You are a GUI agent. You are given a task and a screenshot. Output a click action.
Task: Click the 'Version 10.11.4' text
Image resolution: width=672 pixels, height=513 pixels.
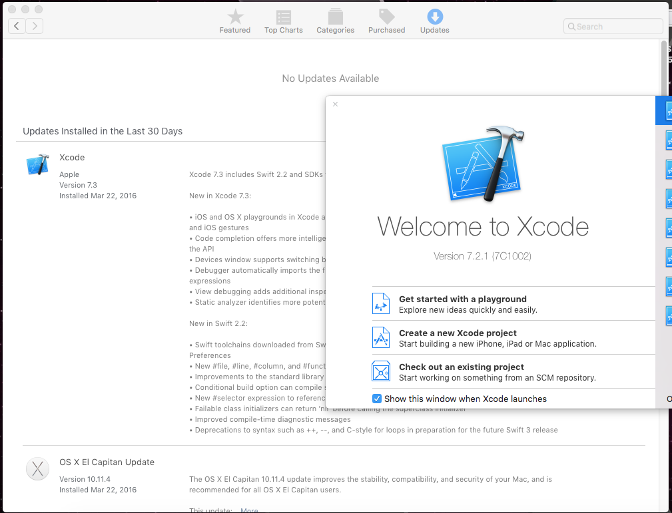[85, 479]
